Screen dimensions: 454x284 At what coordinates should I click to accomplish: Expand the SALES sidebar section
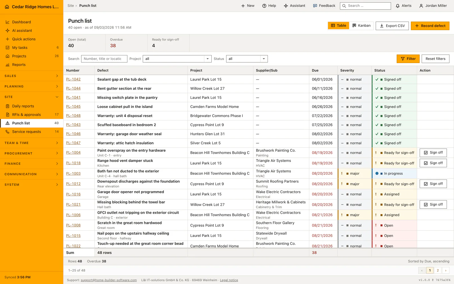pyautogui.click(x=31, y=76)
